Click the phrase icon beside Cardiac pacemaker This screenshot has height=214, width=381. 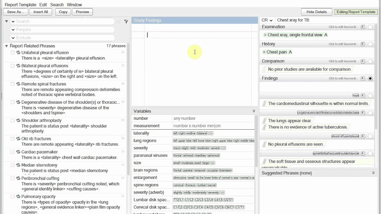(18, 152)
